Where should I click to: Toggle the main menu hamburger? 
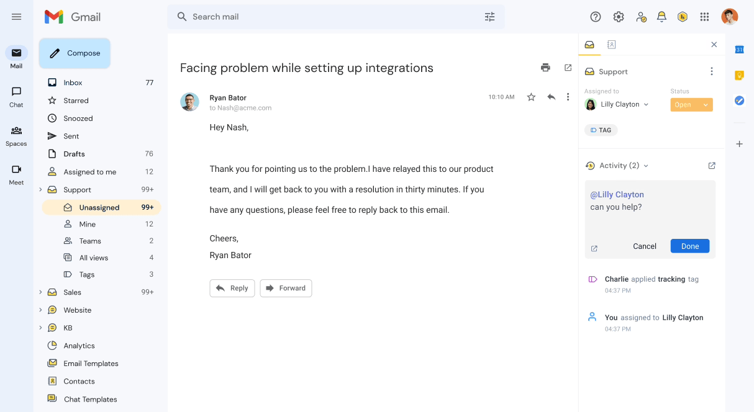(x=17, y=17)
